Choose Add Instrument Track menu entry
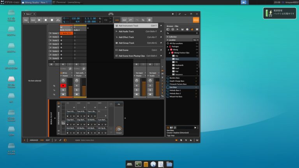Viewport: 299px width, 168px height. pyautogui.click(x=136, y=26)
